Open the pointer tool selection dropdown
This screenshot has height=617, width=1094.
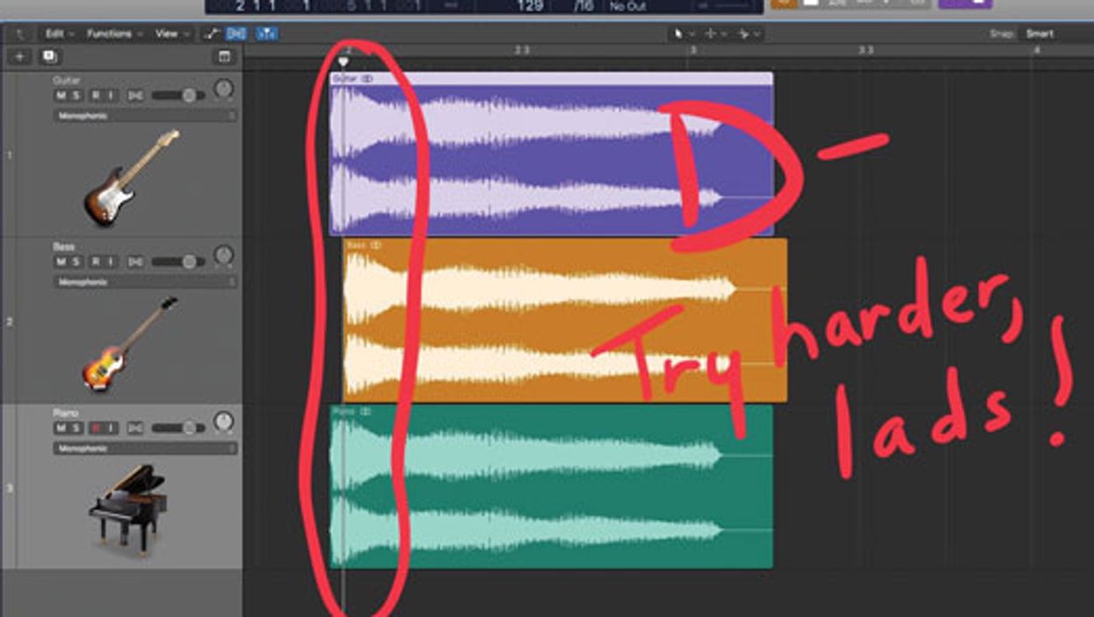point(682,33)
